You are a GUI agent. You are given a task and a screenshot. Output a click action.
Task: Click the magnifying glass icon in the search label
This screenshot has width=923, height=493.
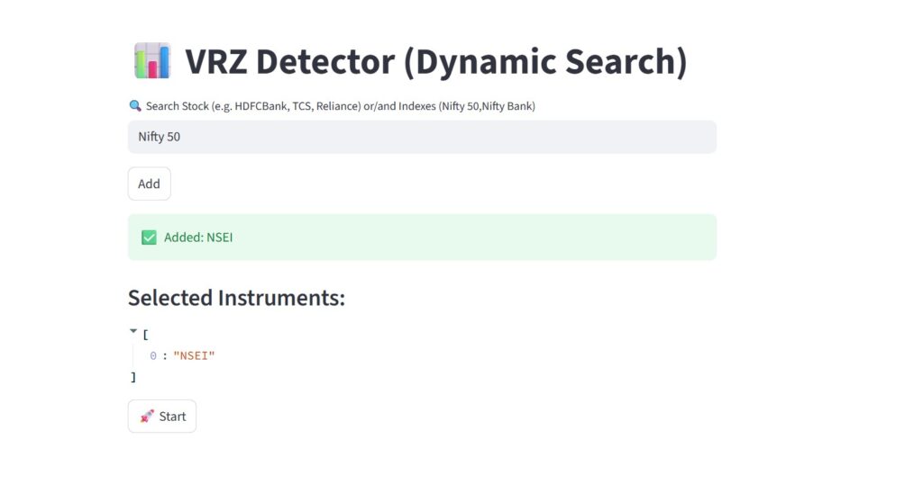tap(135, 106)
